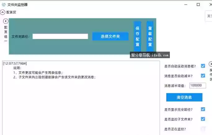Clear messages with 清空消息 button
The width and height of the screenshot is (212, 135).
pyautogui.click(x=184, y=97)
